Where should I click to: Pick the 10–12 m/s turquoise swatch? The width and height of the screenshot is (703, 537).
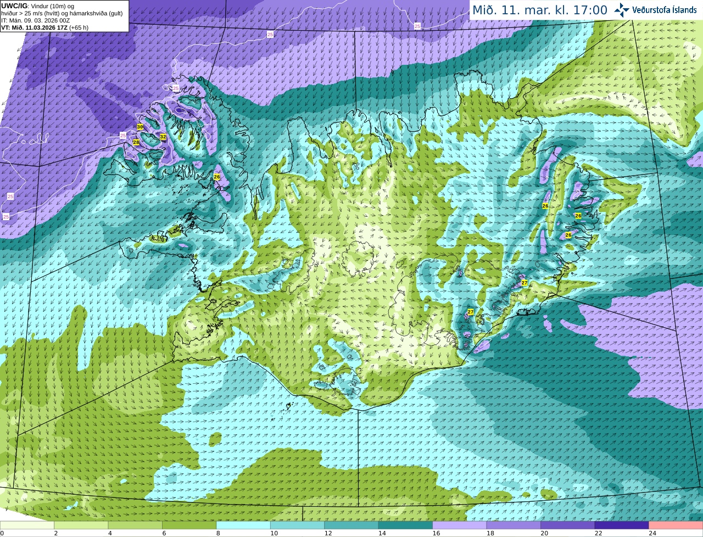click(x=298, y=525)
